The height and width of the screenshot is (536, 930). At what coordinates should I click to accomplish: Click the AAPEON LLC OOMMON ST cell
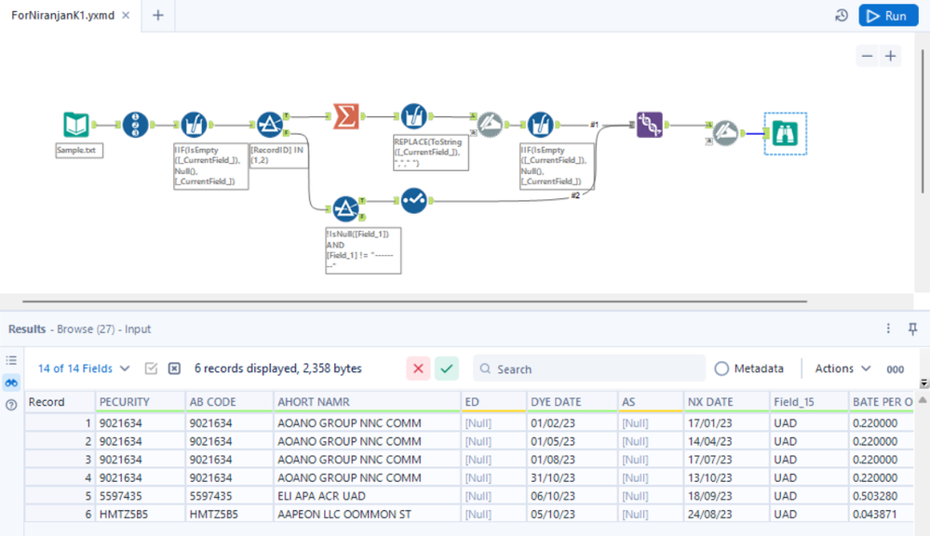(x=367, y=514)
